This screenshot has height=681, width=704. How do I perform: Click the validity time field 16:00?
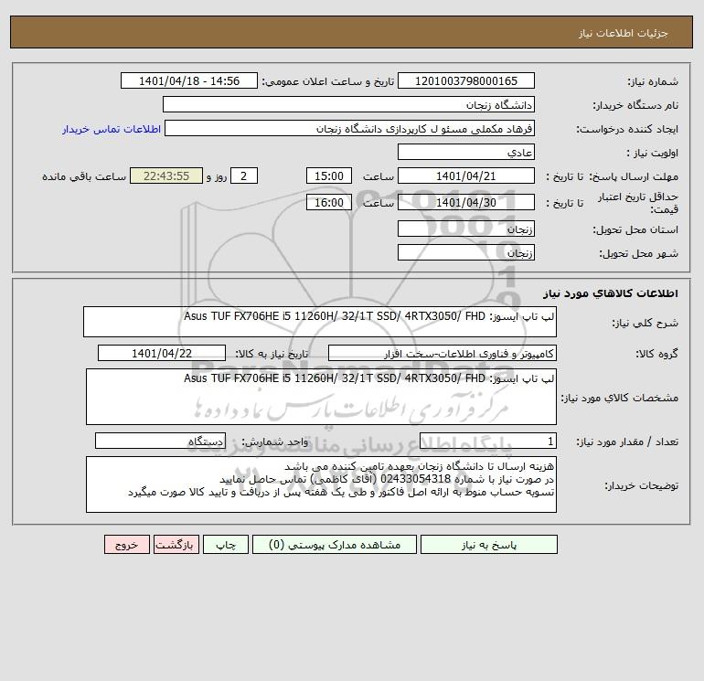point(328,202)
